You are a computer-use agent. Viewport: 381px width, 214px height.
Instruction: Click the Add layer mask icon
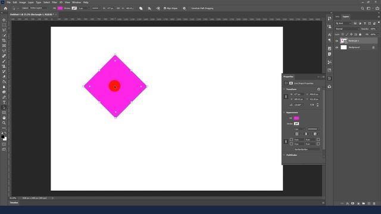pyautogui.click(x=353, y=203)
